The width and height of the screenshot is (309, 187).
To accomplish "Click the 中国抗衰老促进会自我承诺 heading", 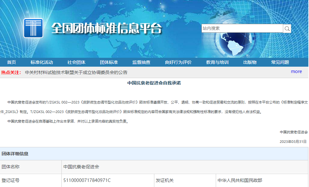I will (154, 83).
